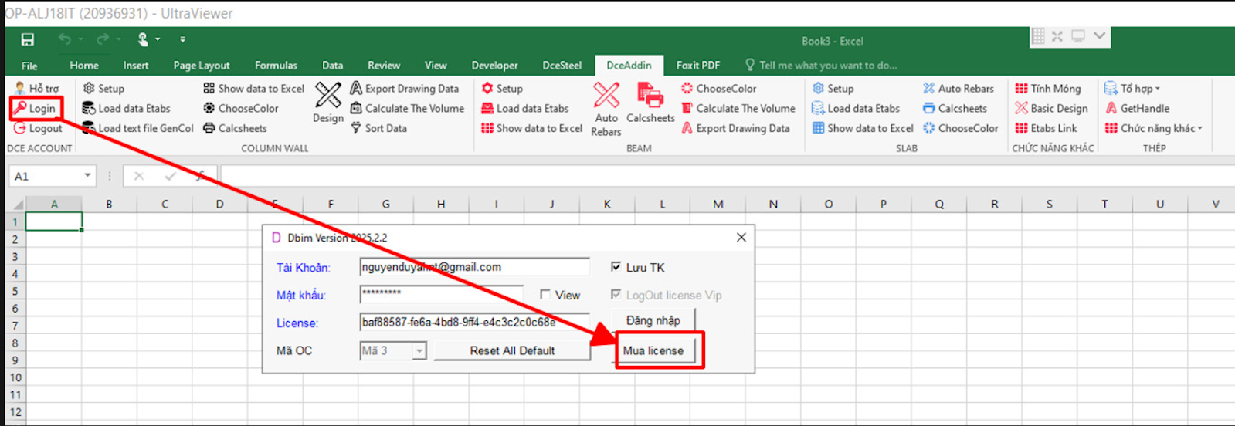
Task: Click Calculate The Volume in Beam group
Action: (738, 109)
